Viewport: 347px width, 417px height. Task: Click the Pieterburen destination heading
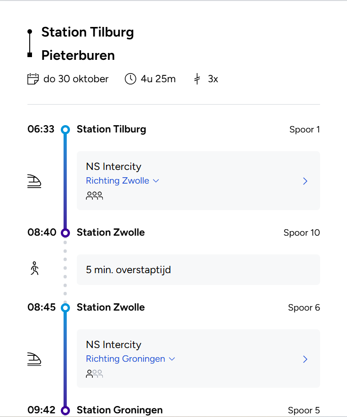(x=78, y=56)
